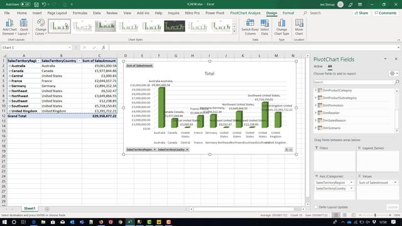This screenshot has height=226, width=402.
Task: Expand the Australia row in pivot table
Action: [9, 66]
